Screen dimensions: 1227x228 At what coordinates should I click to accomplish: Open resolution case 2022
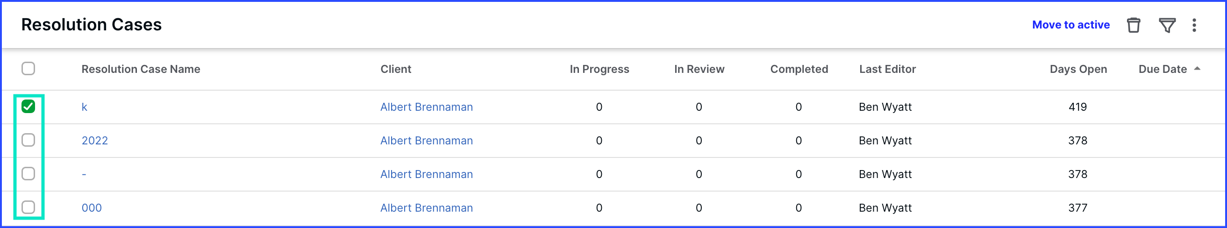[95, 141]
